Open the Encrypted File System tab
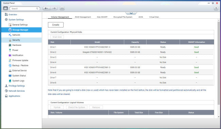Image resolution: width=221 pixels, height=129 pixels. 123,17
